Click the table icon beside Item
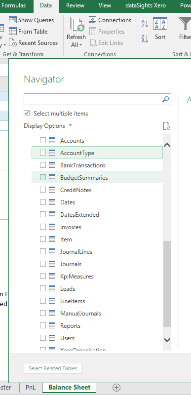191x395 pixels. point(52,239)
